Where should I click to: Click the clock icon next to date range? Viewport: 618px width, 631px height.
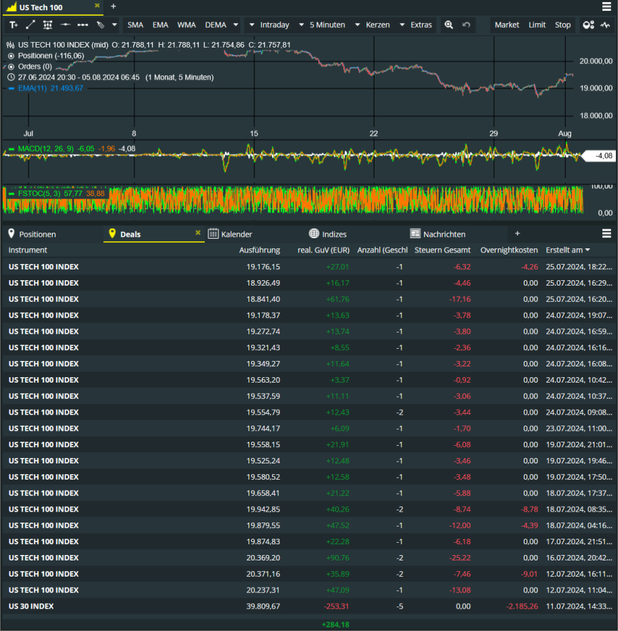[x=11, y=77]
